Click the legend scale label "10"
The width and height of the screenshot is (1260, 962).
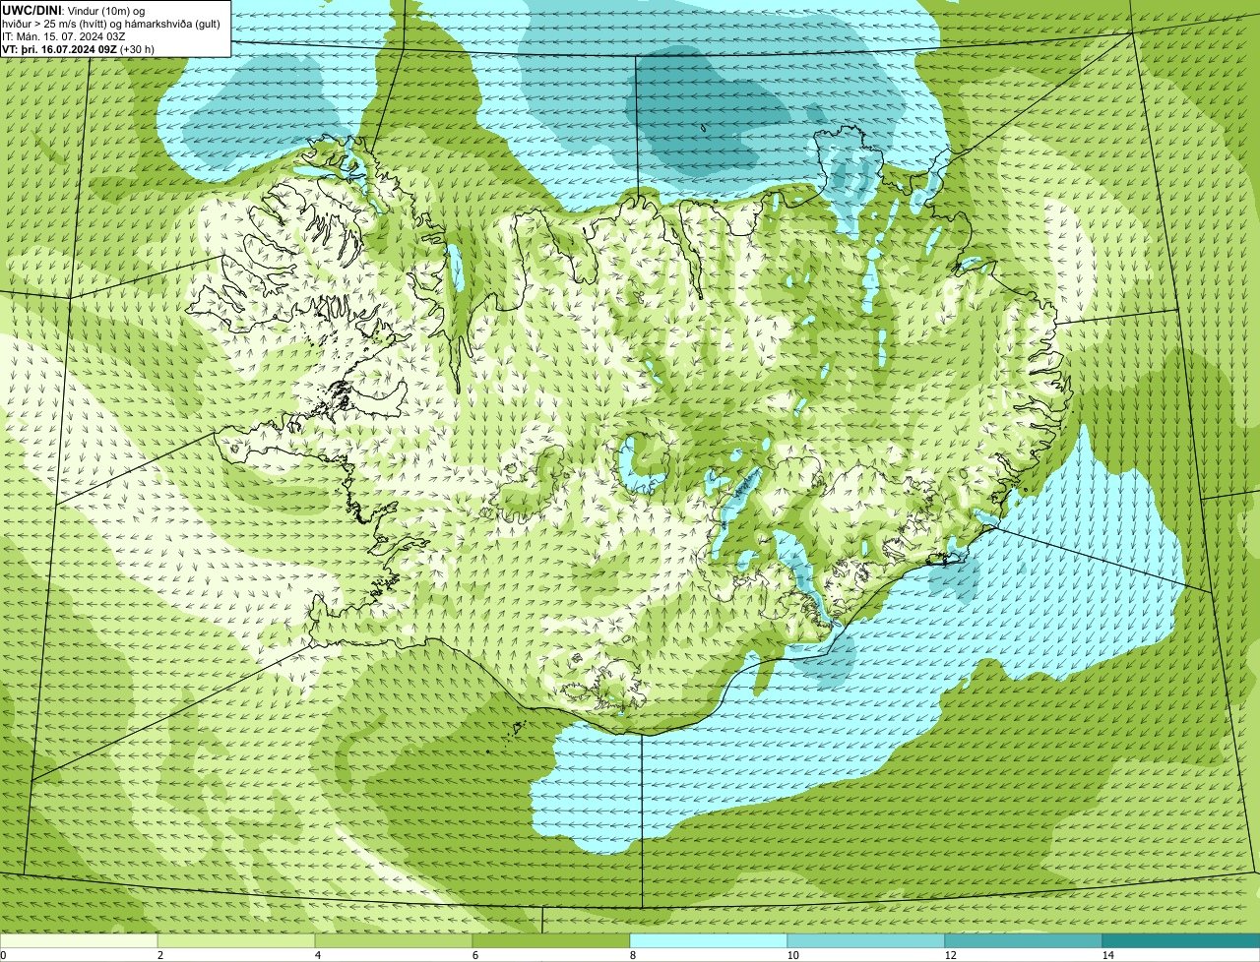coord(792,955)
